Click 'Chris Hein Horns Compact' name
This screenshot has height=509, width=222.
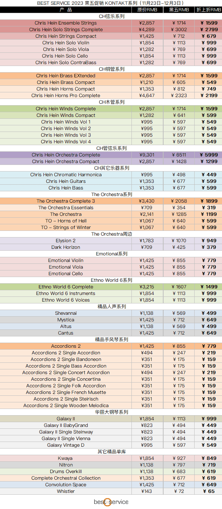pyautogui.click(x=66, y=89)
